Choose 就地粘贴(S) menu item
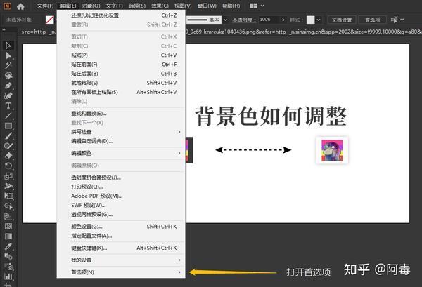This screenshot has width=422, height=287. 121,83
